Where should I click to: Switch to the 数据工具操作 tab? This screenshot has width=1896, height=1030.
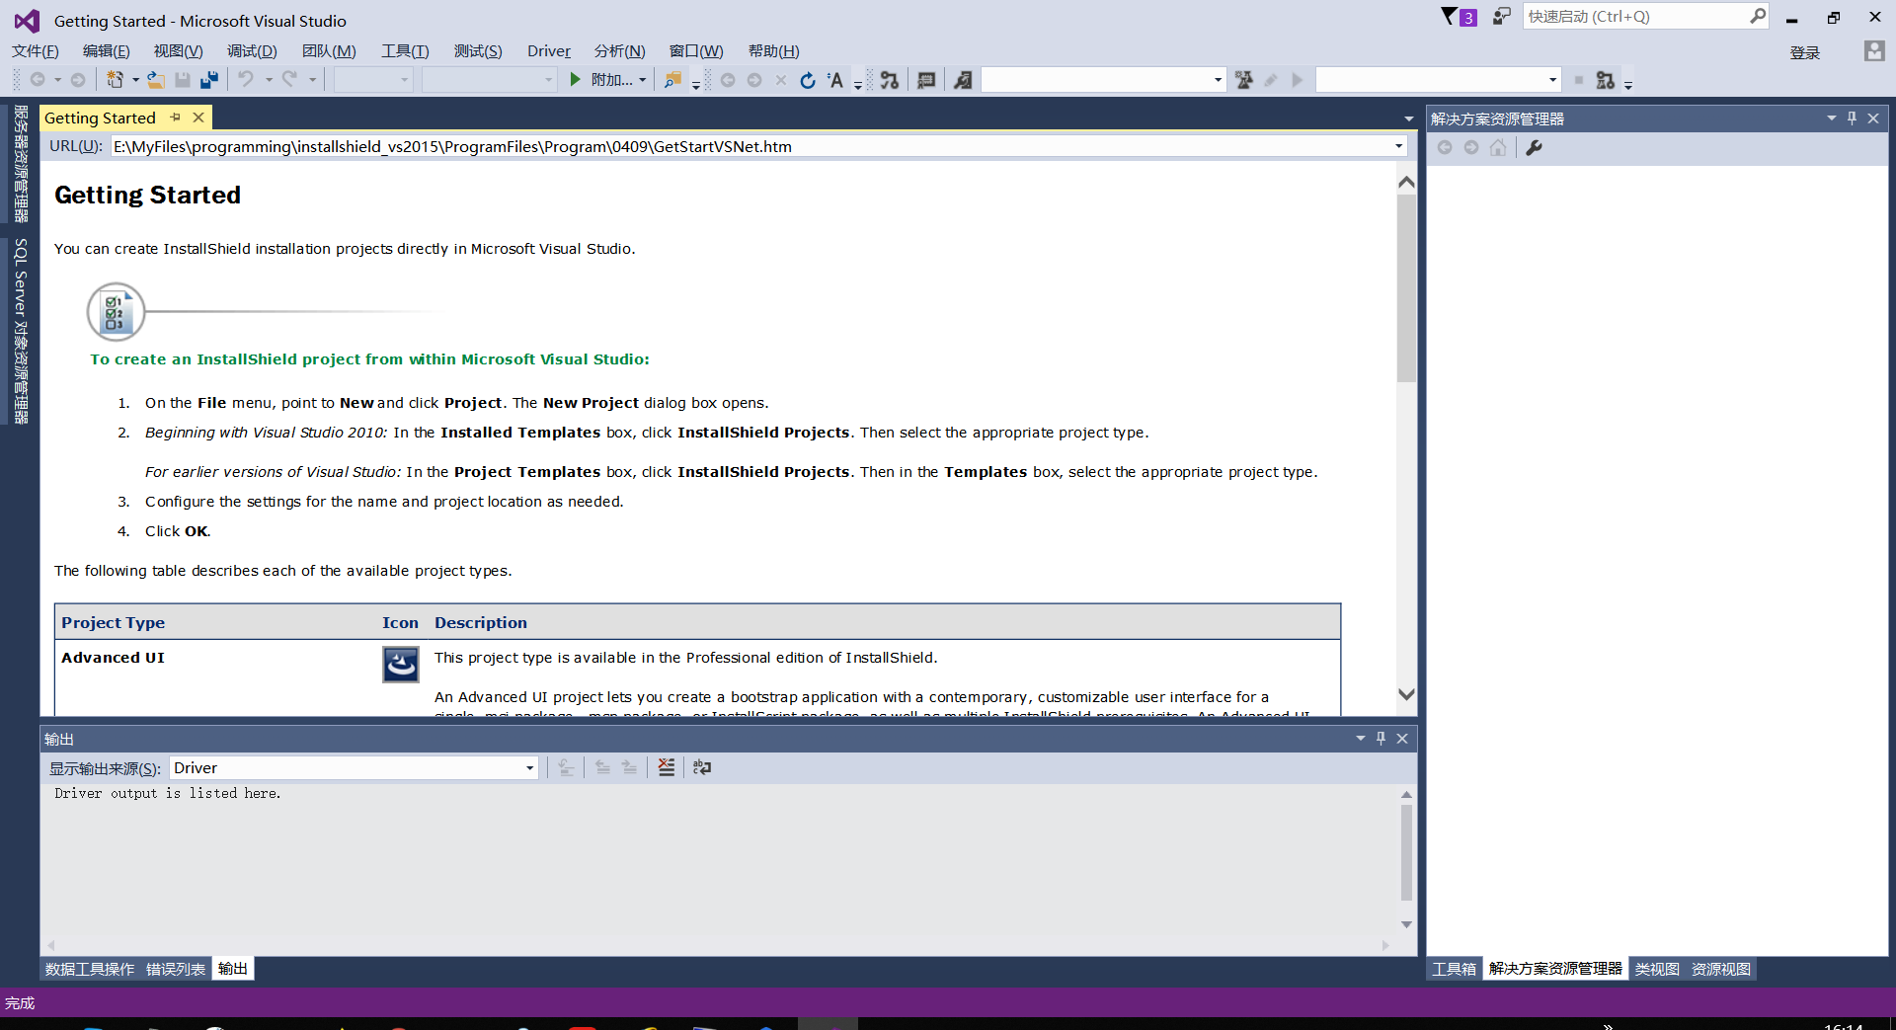point(90,969)
